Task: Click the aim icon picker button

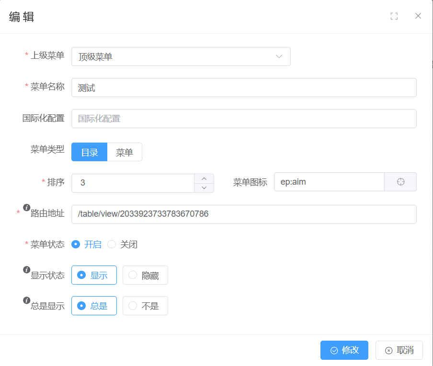Action: point(400,182)
